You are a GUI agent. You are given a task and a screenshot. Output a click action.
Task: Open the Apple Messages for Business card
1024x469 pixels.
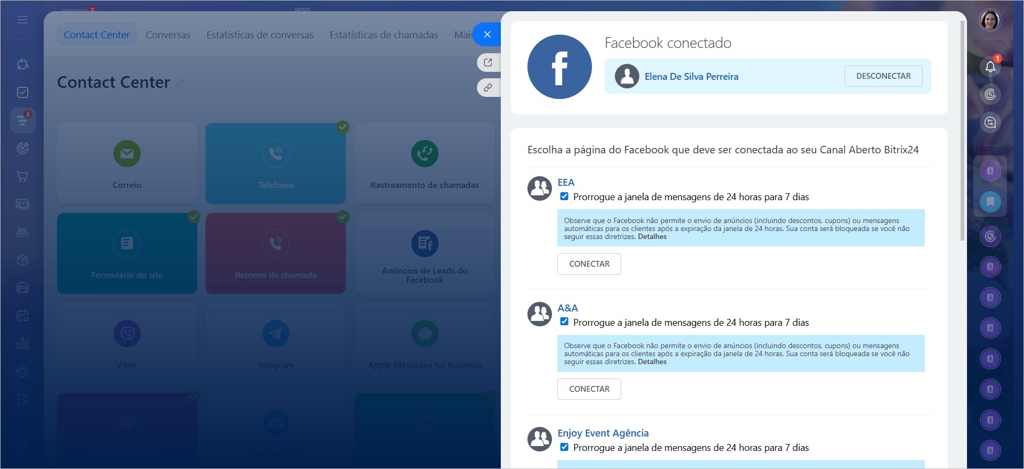pyautogui.click(x=425, y=343)
